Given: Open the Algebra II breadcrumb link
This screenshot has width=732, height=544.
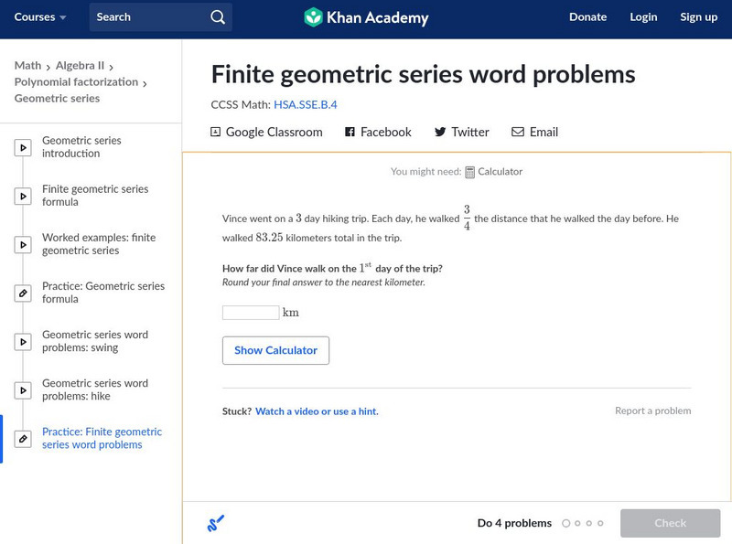Looking at the screenshot, I should 80,66.
